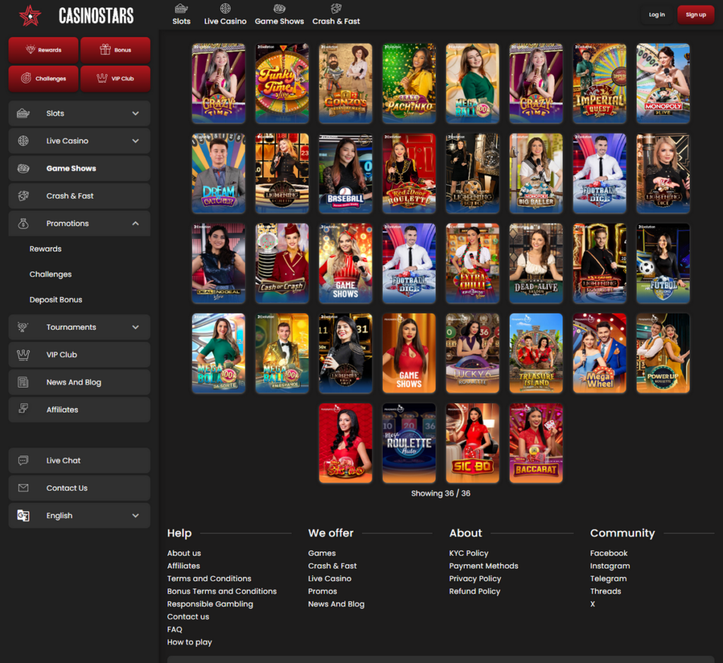Click the Log in button
Viewport: 723px width, 663px height.
tap(657, 15)
